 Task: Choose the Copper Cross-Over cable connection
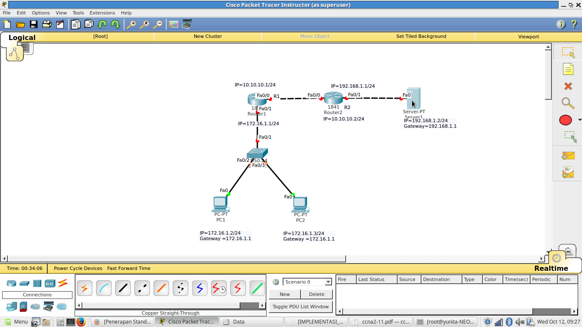(142, 288)
